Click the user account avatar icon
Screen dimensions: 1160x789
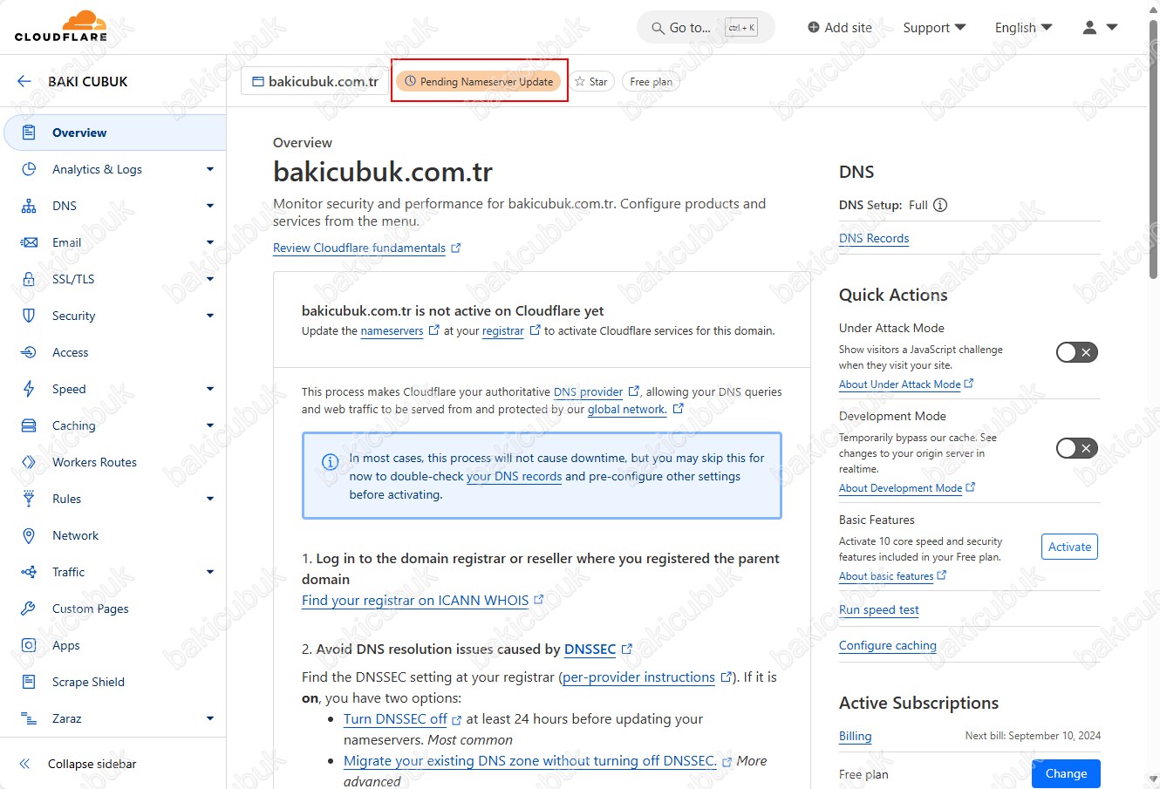point(1089,28)
